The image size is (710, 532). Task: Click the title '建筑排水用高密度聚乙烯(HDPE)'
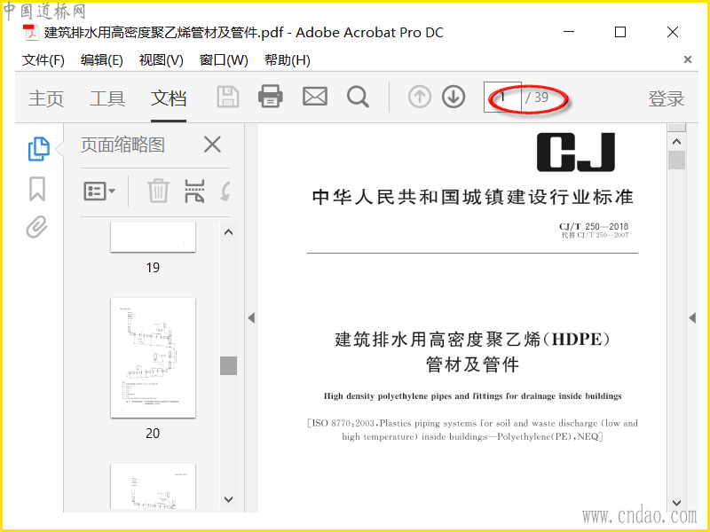[x=473, y=340]
